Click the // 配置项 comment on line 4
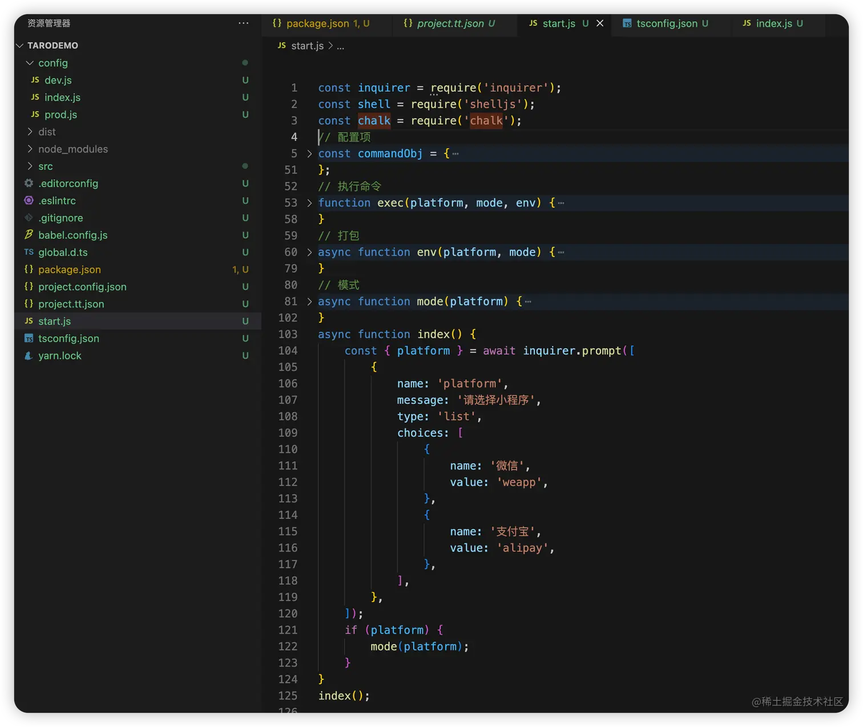Screen dimensions: 863x727 (345, 137)
